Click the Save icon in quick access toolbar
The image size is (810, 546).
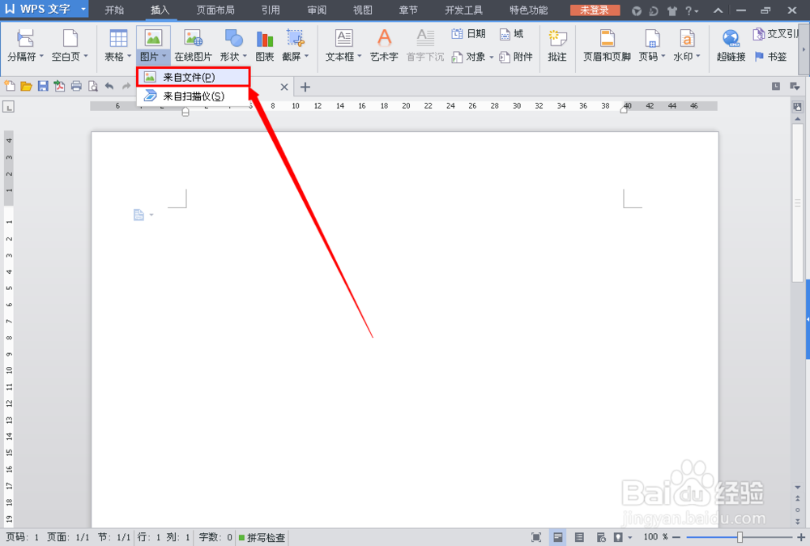pyautogui.click(x=42, y=85)
